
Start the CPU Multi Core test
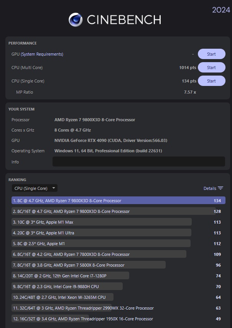[212, 68]
